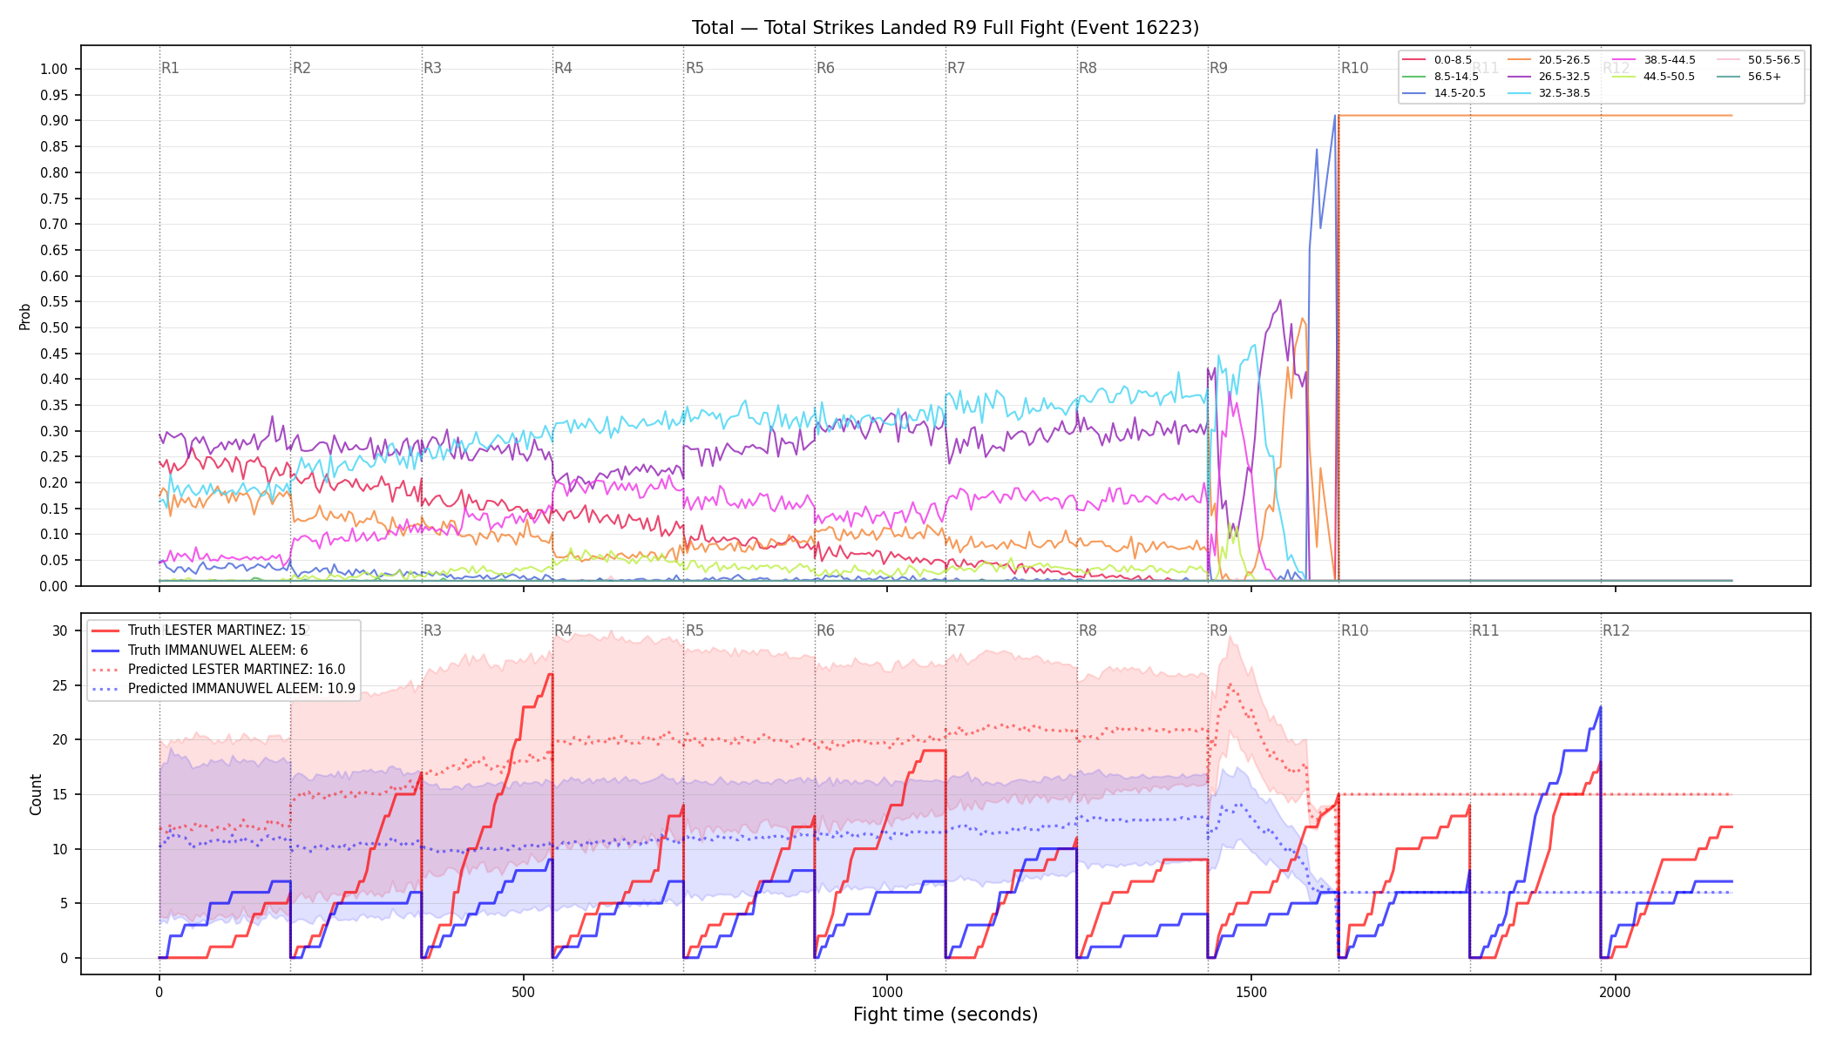Screen dimensions: 1830x1045
Task: Select the '56.5+' legend entry
Action: pyautogui.click(x=1750, y=77)
